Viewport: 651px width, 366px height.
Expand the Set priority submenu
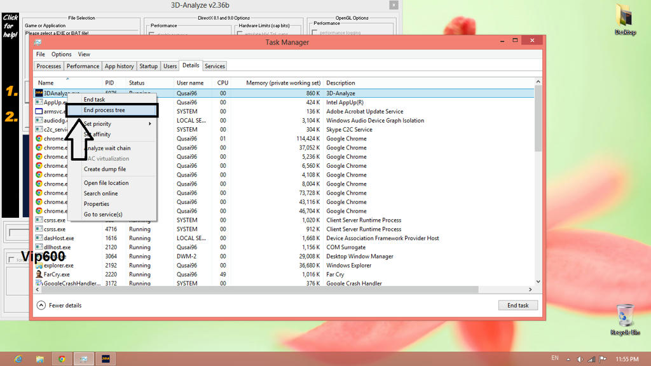click(x=112, y=124)
